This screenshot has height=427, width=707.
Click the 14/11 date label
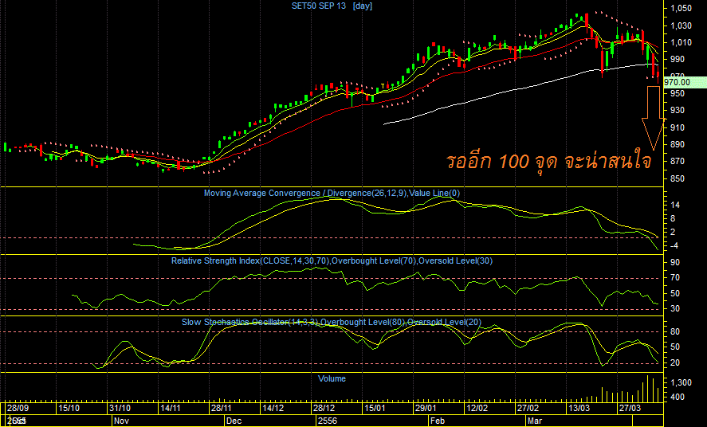[x=171, y=408]
